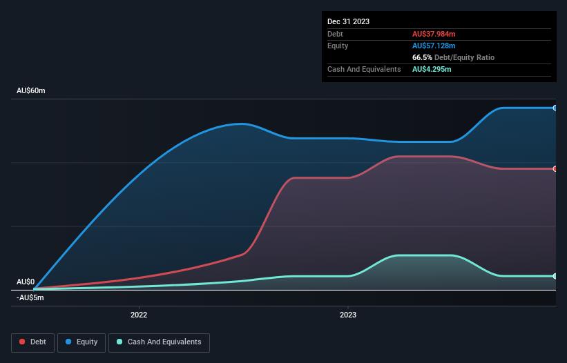Click the AU$60m y-axis label
This screenshot has height=363, width=567.
click(31, 90)
